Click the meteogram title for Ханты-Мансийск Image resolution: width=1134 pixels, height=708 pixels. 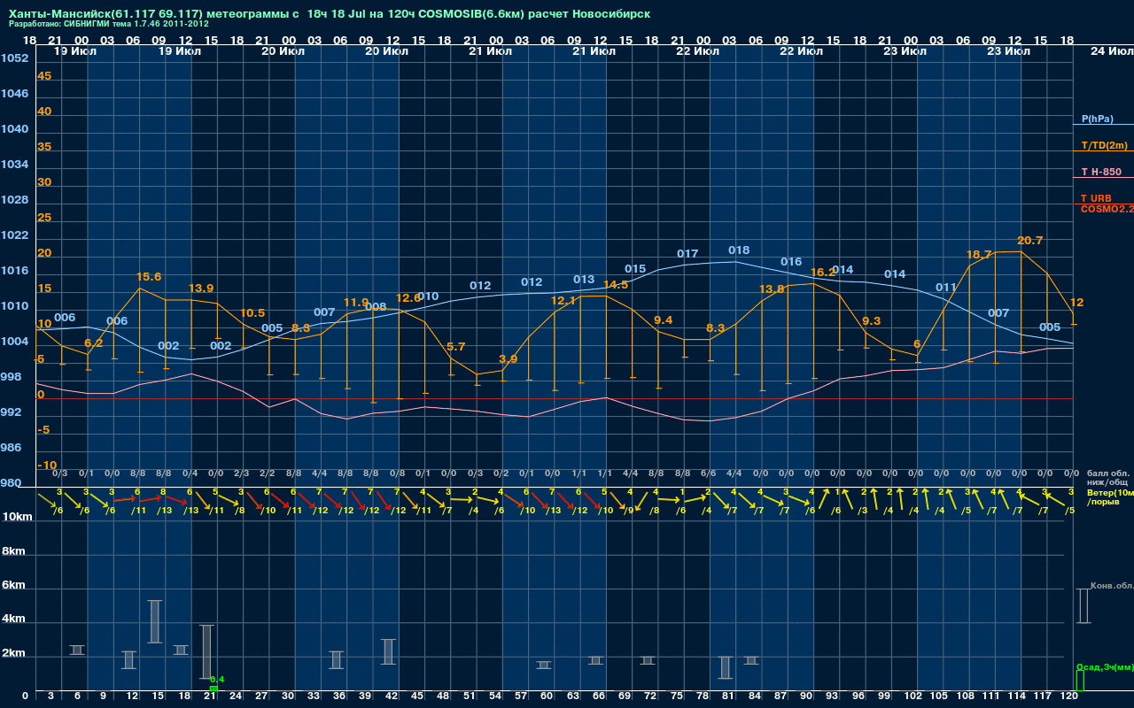pos(329,14)
